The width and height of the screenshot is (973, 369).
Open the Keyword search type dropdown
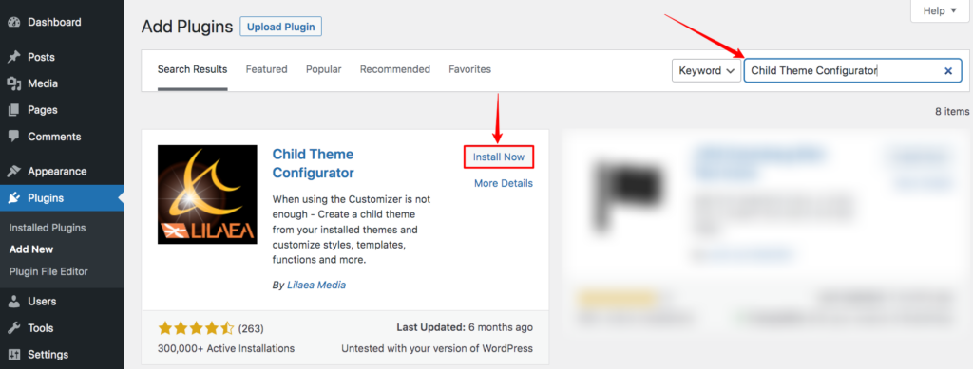tap(707, 70)
